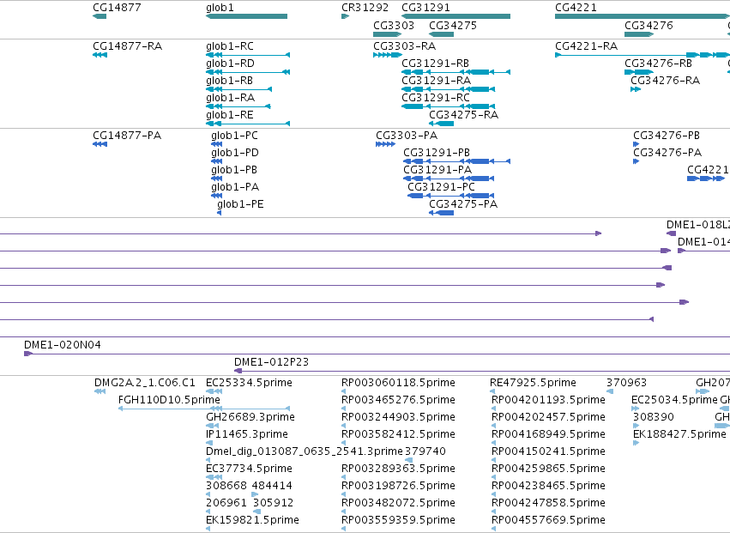Image resolution: width=730 pixels, height=533 pixels.
Task: Select the CR31292 gene label
Action: (x=365, y=8)
